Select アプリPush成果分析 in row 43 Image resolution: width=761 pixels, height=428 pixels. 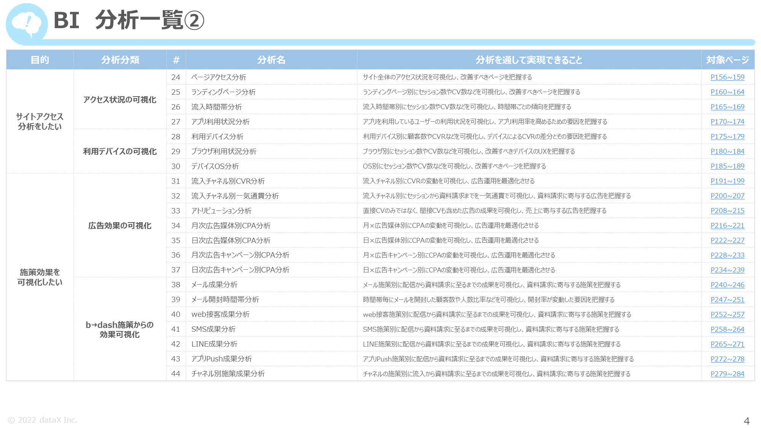tap(221, 359)
